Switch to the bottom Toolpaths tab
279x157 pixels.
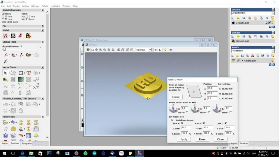point(27,144)
